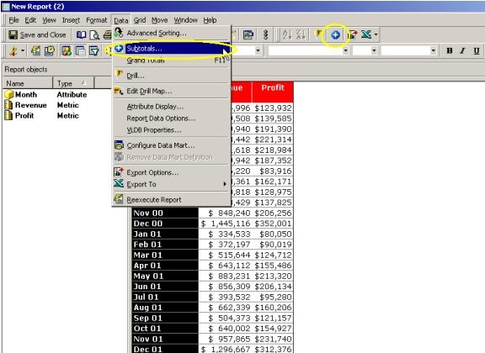Click revenue cell 1,296,667
This screenshot has width=485, height=353.
coord(226,350)
